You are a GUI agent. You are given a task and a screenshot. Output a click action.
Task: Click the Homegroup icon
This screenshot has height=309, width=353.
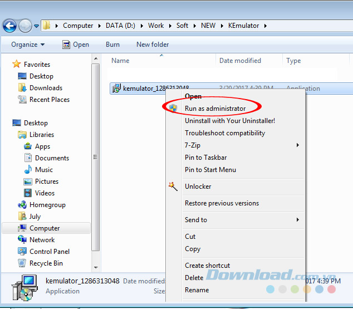(x=22, y=204)
